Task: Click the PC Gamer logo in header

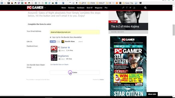Action: click(35, 8)
